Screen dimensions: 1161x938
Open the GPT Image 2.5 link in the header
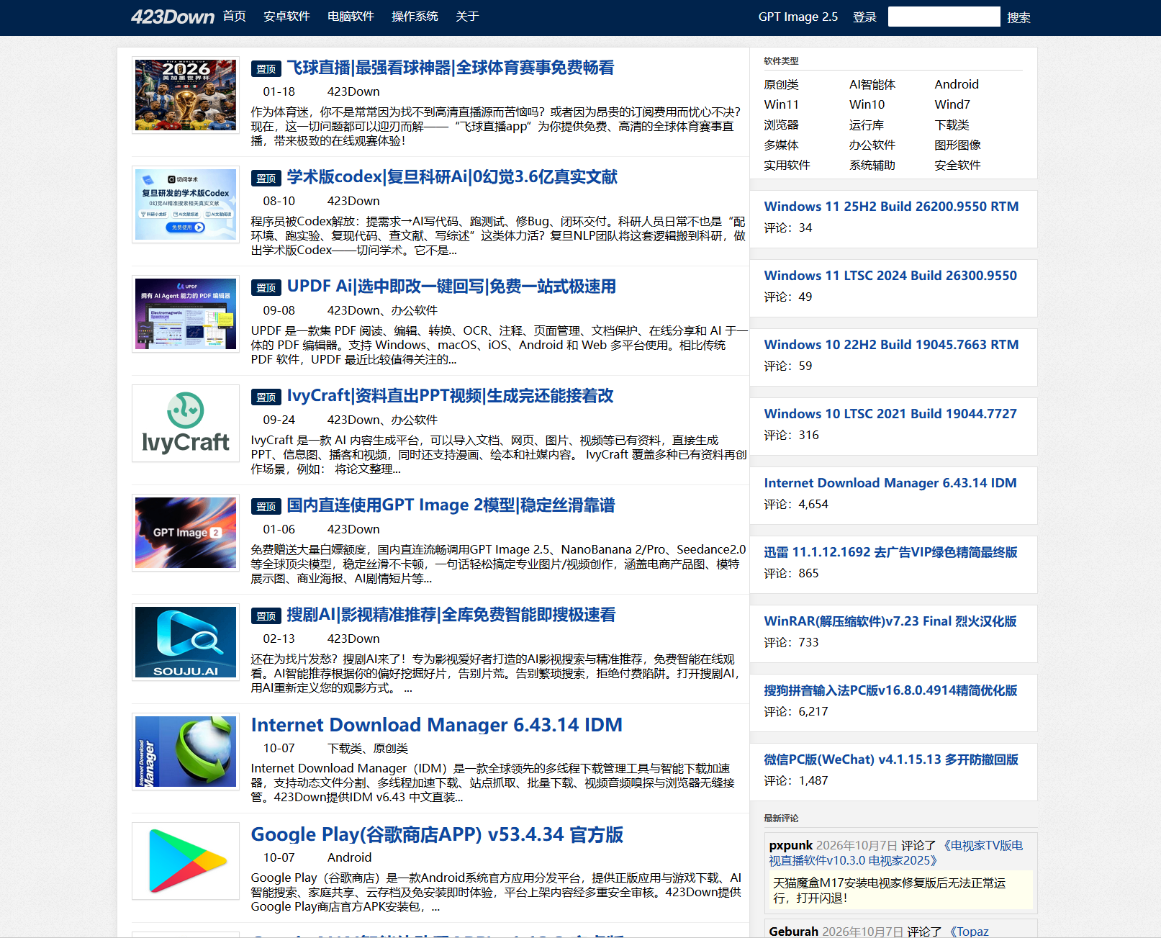798,17
